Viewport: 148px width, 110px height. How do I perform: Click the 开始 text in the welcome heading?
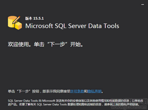click(x=76, y=44)
